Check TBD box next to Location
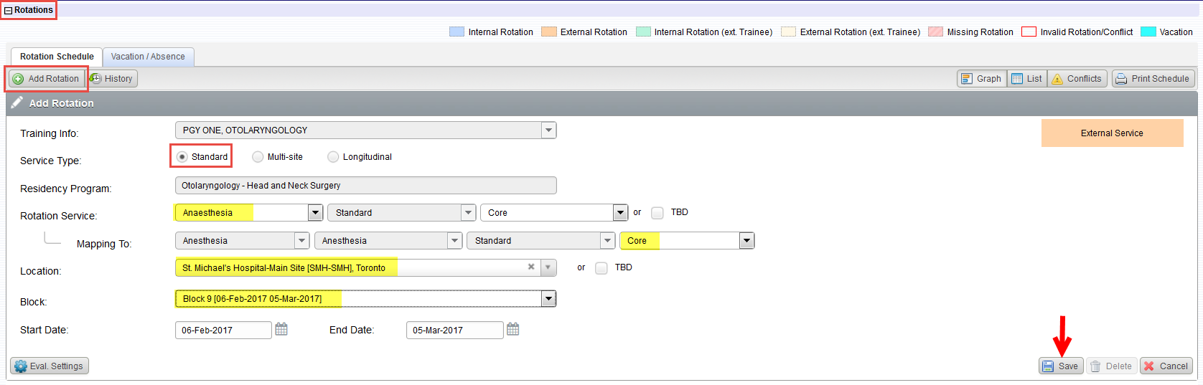The image size is (1203, 385). pyautogui.click(x=601, y=268)
